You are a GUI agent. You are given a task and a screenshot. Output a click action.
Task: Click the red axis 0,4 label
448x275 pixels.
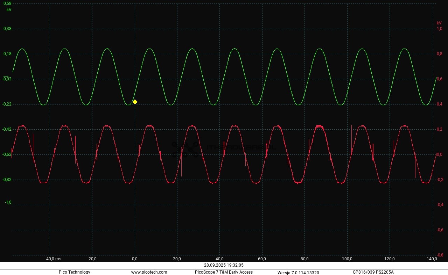click(x=439, y=104)
